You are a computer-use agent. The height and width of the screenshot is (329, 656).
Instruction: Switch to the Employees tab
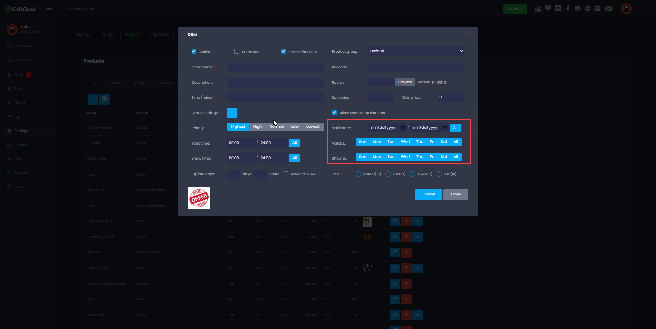159,35
